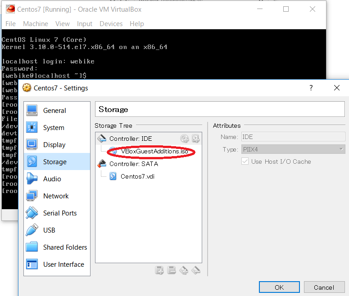This screenshot has height=296, width=349.
Task: Select Centos7.vdi in the storage tree
Action: 137,176
